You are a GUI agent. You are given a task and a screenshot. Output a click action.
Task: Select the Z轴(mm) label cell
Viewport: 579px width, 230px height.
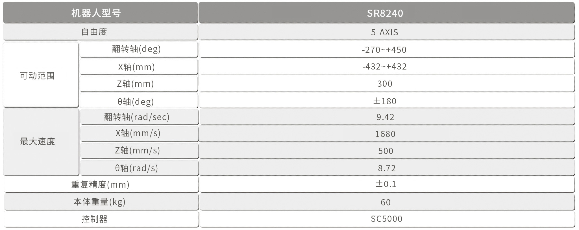pos(136,84)
